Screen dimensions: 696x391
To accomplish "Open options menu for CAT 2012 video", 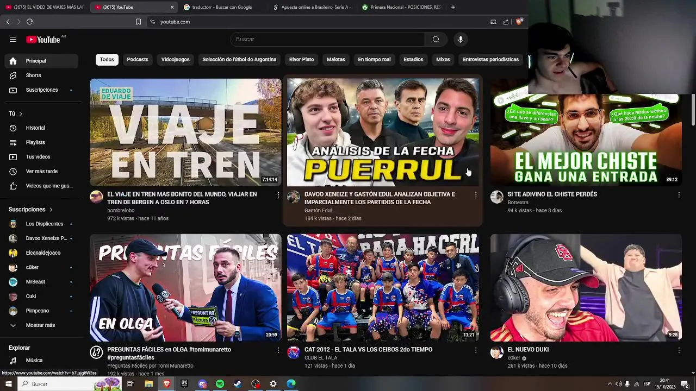I will [476, 350].
